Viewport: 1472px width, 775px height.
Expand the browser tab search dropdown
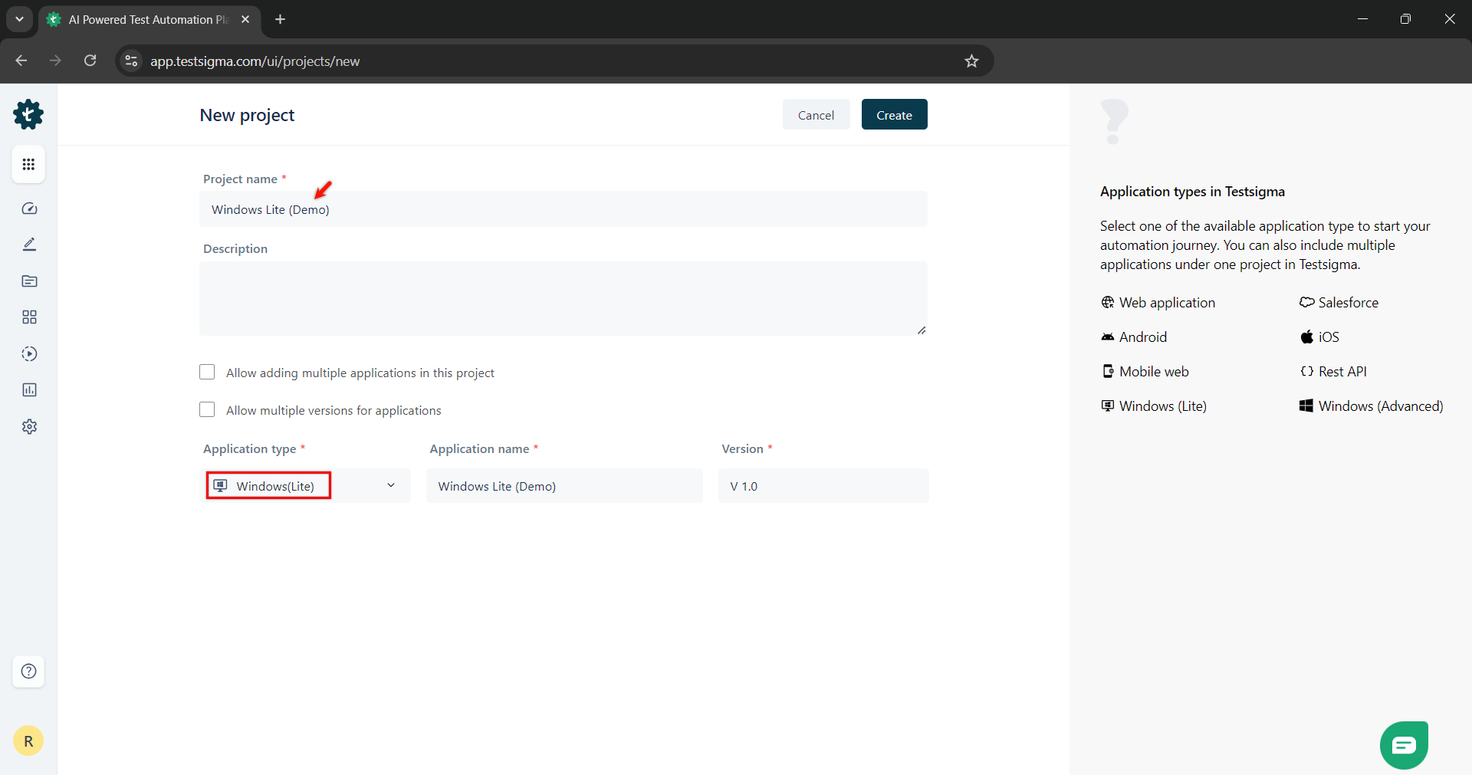(19, 19)
